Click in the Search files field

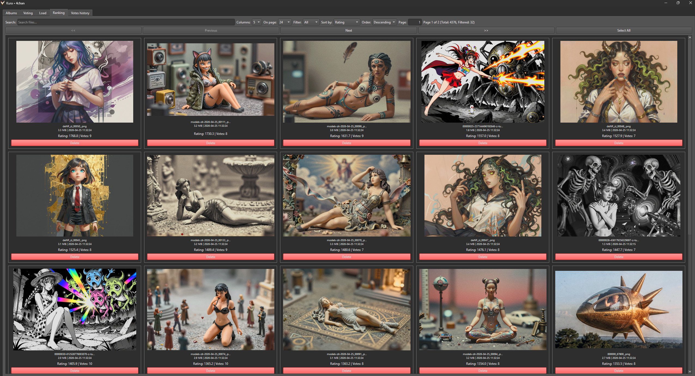pyautogui.click(x=126, y=22)
